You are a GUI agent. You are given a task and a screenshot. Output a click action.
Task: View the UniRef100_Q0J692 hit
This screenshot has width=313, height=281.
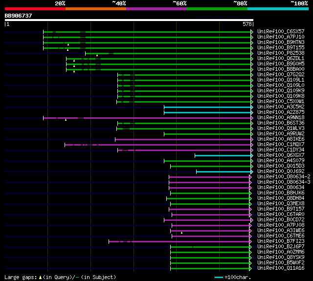(x=281, y=172)
